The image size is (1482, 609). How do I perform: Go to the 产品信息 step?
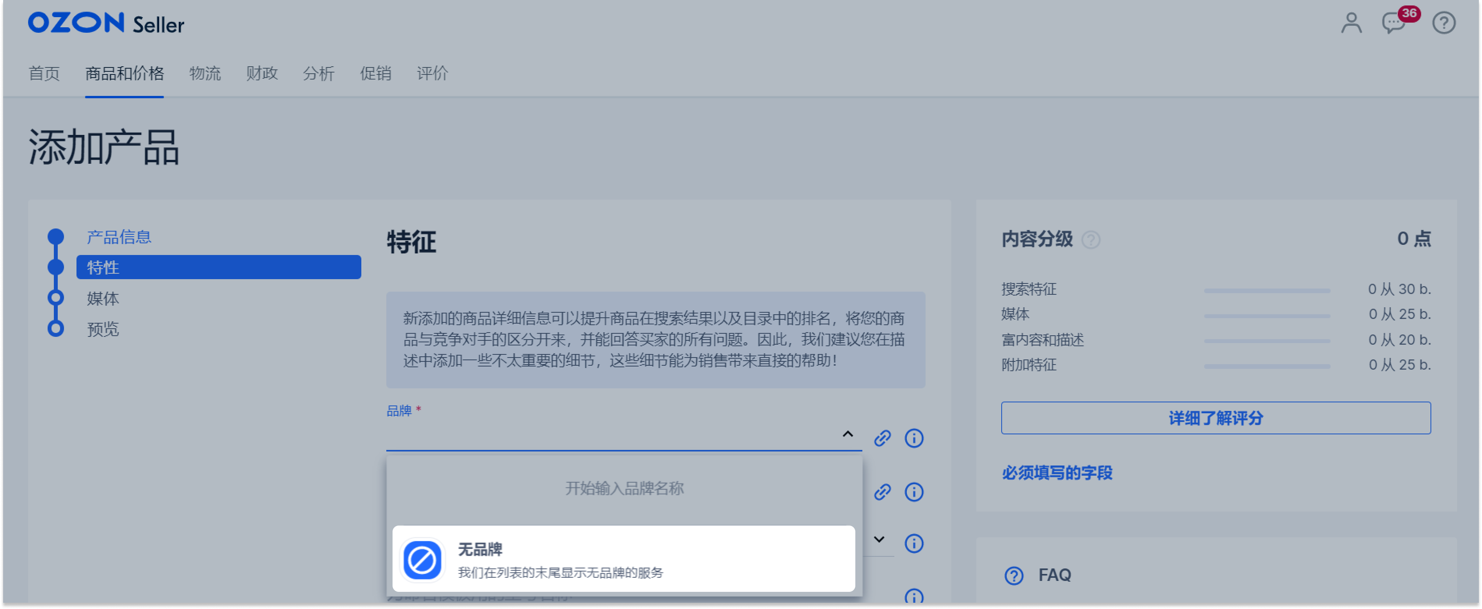point(119,237)
